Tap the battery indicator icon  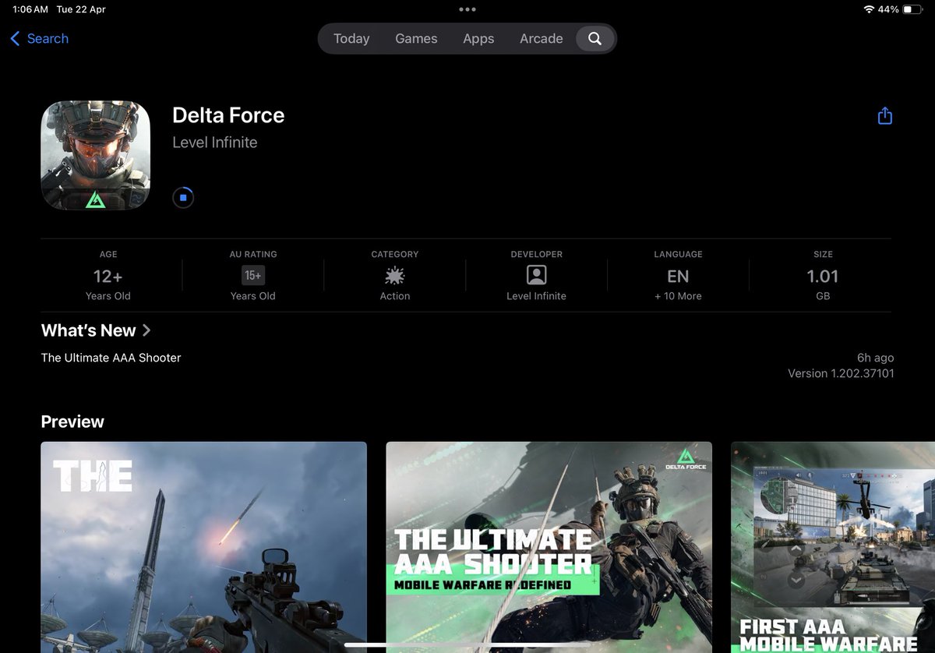[x=912, y=9]
